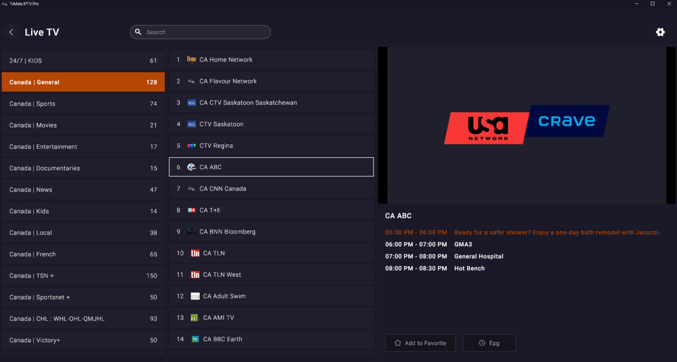Click the CA BBC Earth channel logo
Viewport: 677px width, 362px height.
tap(195, 339)
